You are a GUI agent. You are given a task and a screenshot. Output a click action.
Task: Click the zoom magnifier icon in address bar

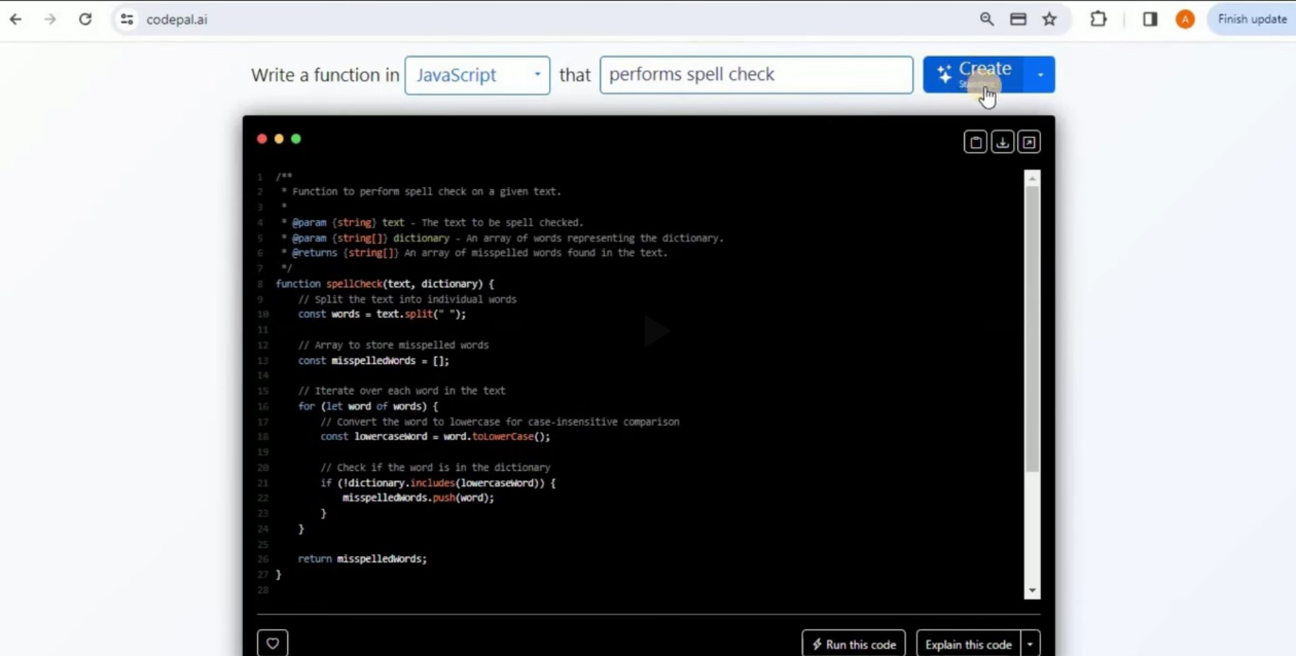tap(986, 19)
